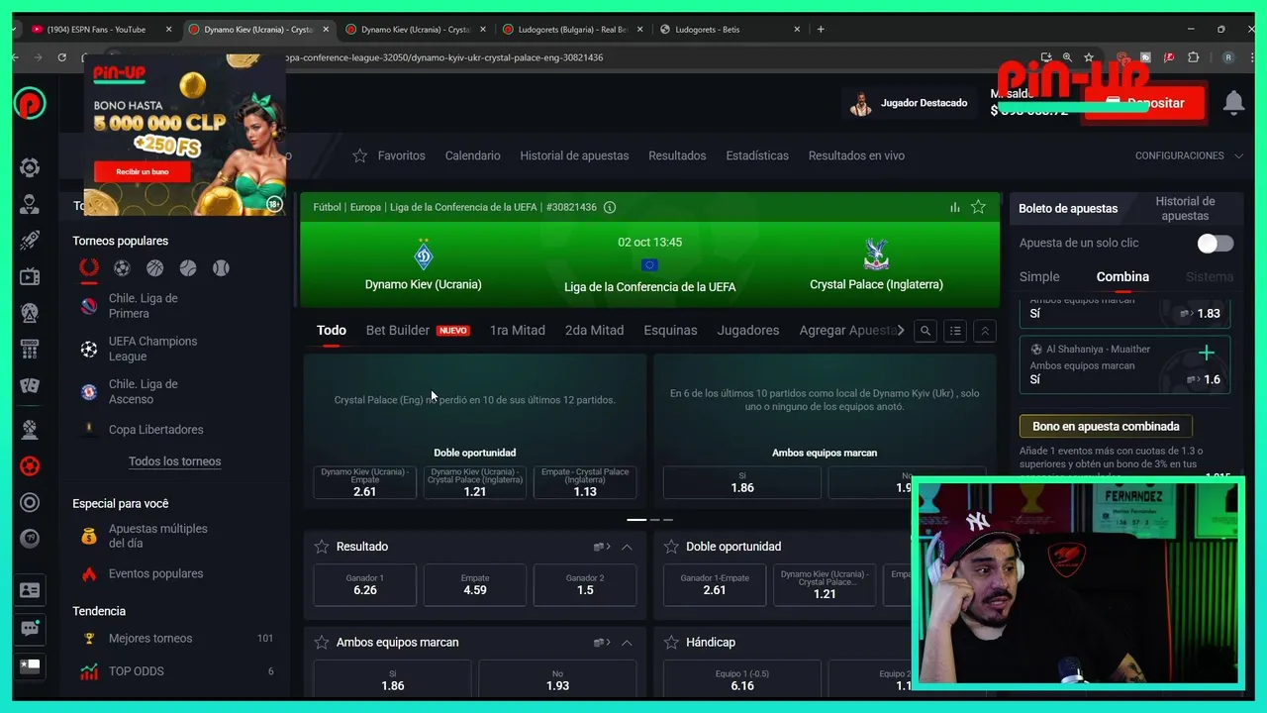
Task: Bet on Ganador 2 at 1.5
Action: 585,585
